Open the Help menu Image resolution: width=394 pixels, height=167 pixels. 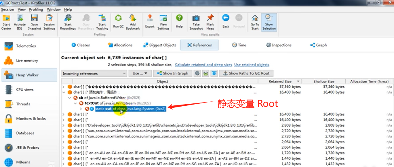click(68, 9)
